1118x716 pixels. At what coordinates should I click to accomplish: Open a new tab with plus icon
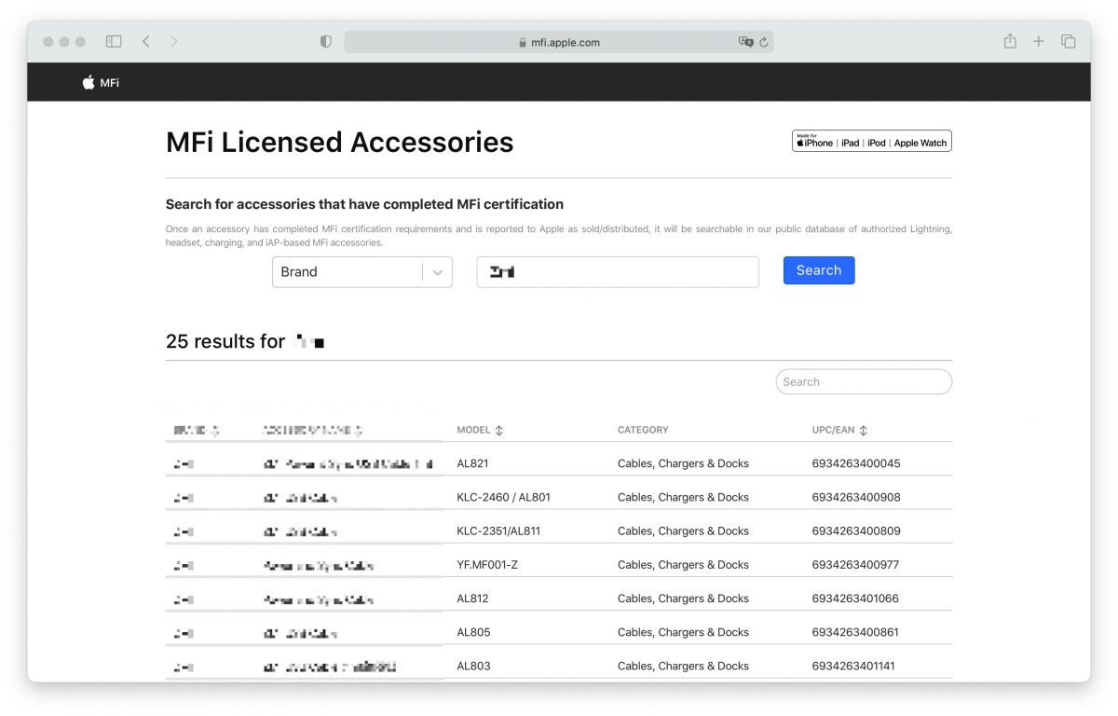pyautogui.click(x=1039, y=42)
